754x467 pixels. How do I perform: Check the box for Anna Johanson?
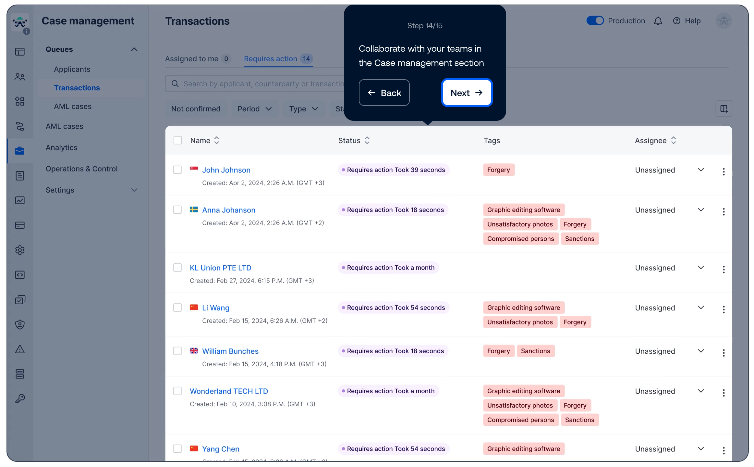tap(177, 210)
